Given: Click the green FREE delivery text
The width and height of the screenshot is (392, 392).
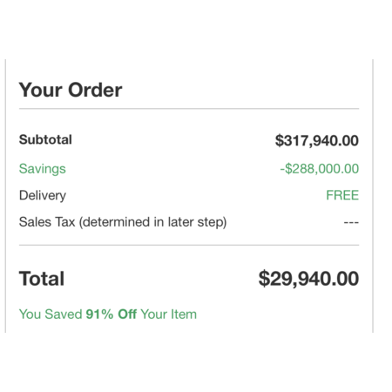Looking at the screenshot, I should click(342, 195).
